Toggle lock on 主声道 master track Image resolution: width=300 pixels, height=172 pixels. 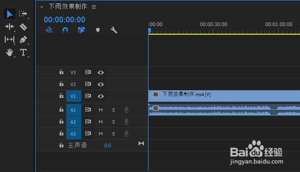point(61,145)
